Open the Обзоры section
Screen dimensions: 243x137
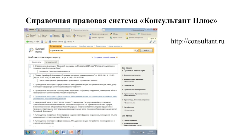click(x=114, y=34)
